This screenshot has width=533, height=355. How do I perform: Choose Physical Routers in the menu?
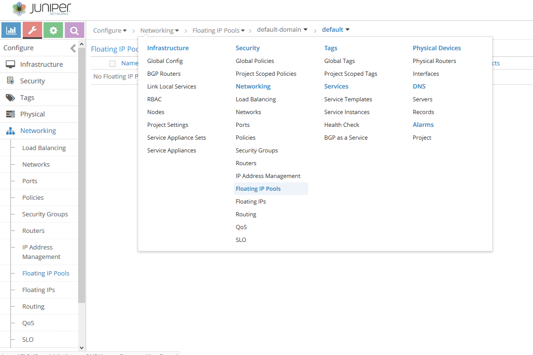click(x=435, y=61)
